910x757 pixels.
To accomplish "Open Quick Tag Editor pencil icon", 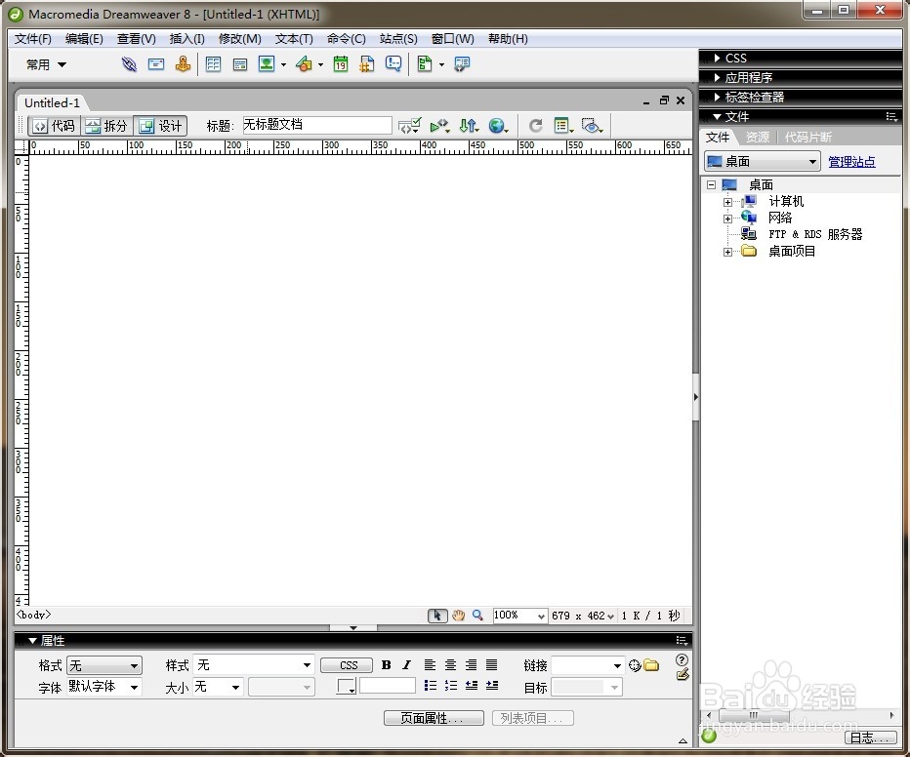I will coord(682,675).
